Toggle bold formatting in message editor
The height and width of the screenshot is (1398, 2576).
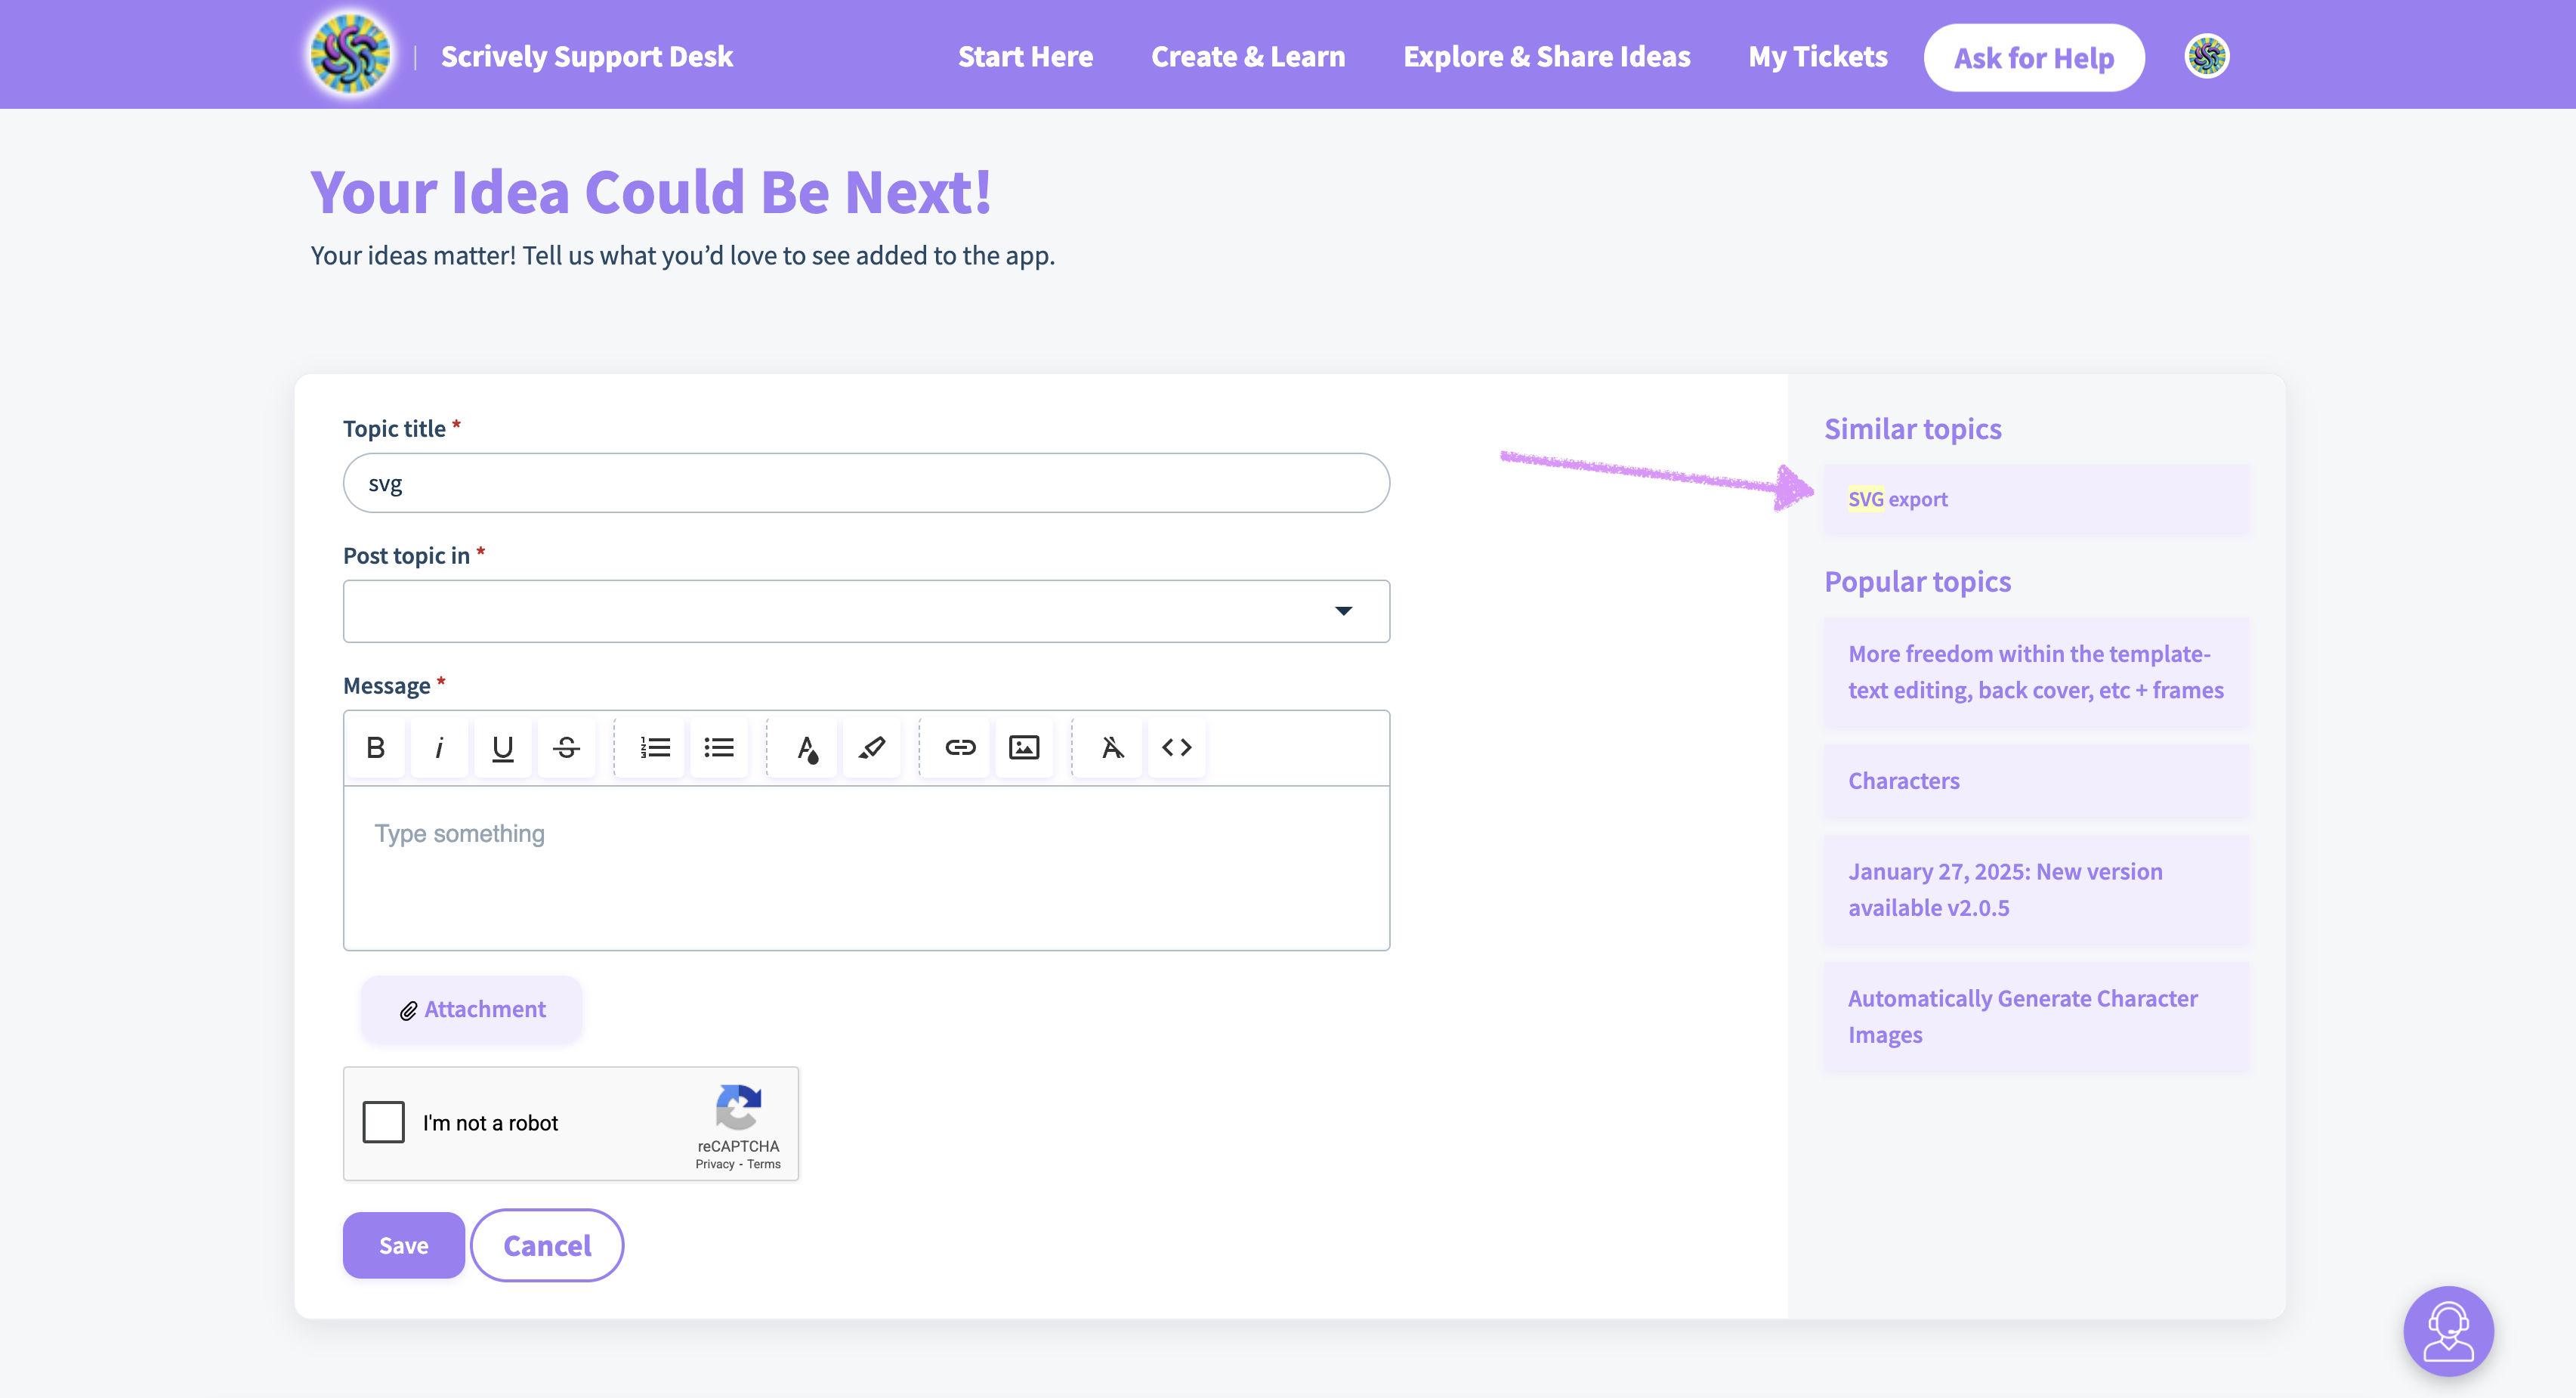pos(376,747)
